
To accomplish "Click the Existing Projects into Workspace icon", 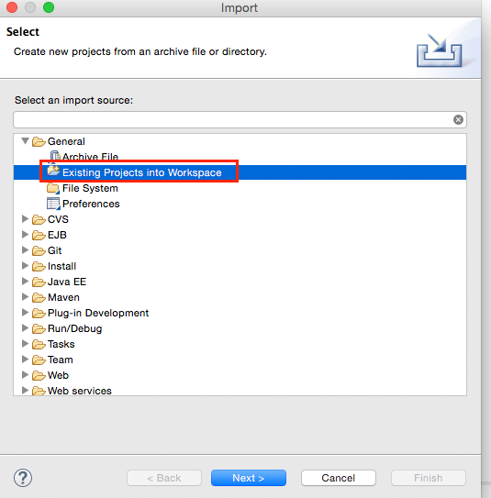I will (x=53, y=172).
